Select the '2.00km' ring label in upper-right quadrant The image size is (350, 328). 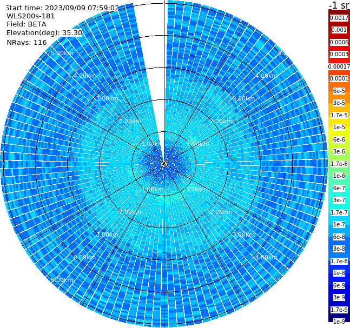click(x=221, y=121)
